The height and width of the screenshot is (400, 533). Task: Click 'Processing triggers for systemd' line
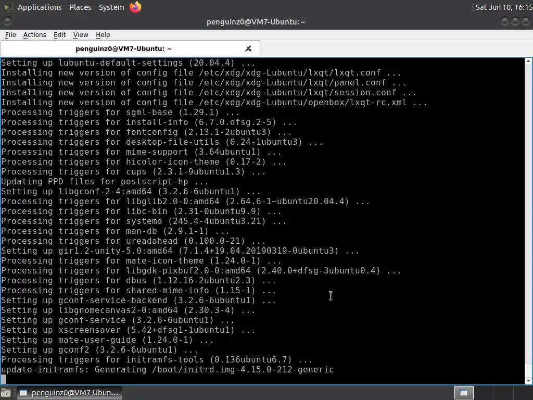(x=144, y=221)
